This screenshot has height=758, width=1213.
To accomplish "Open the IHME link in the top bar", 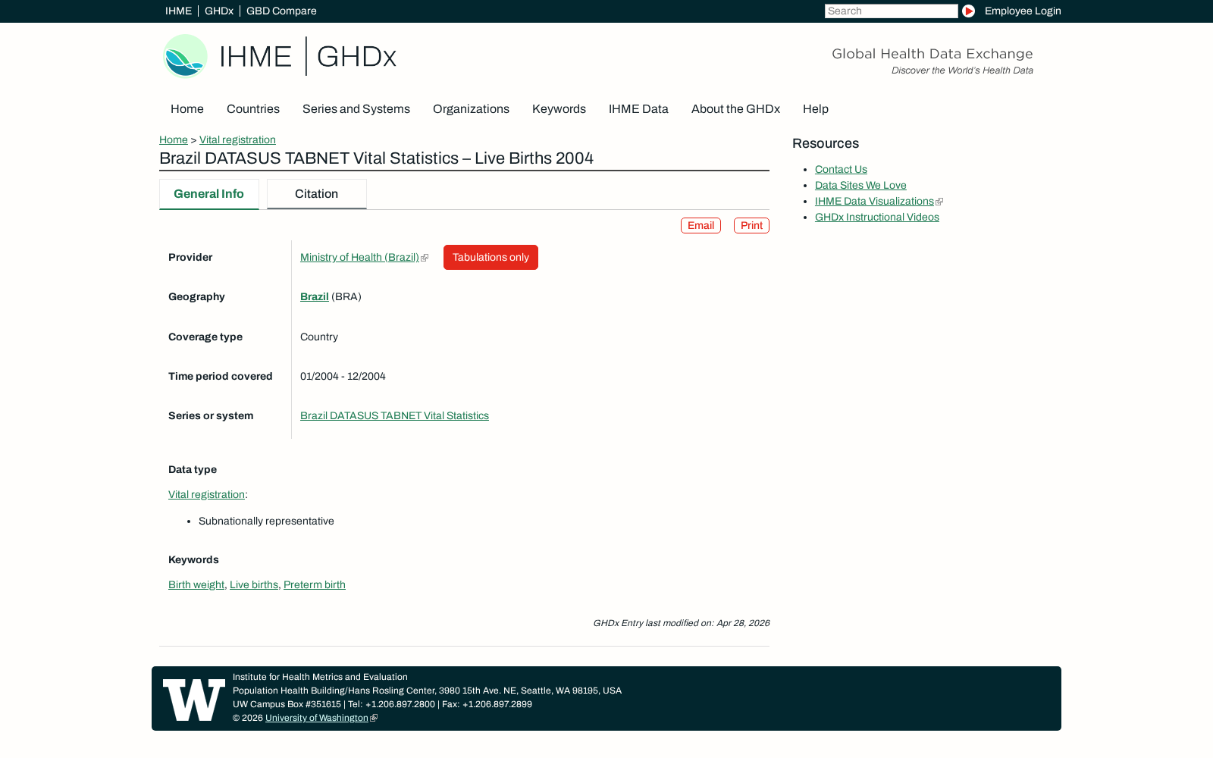I will pyautogui.click(x=178, y=11).
